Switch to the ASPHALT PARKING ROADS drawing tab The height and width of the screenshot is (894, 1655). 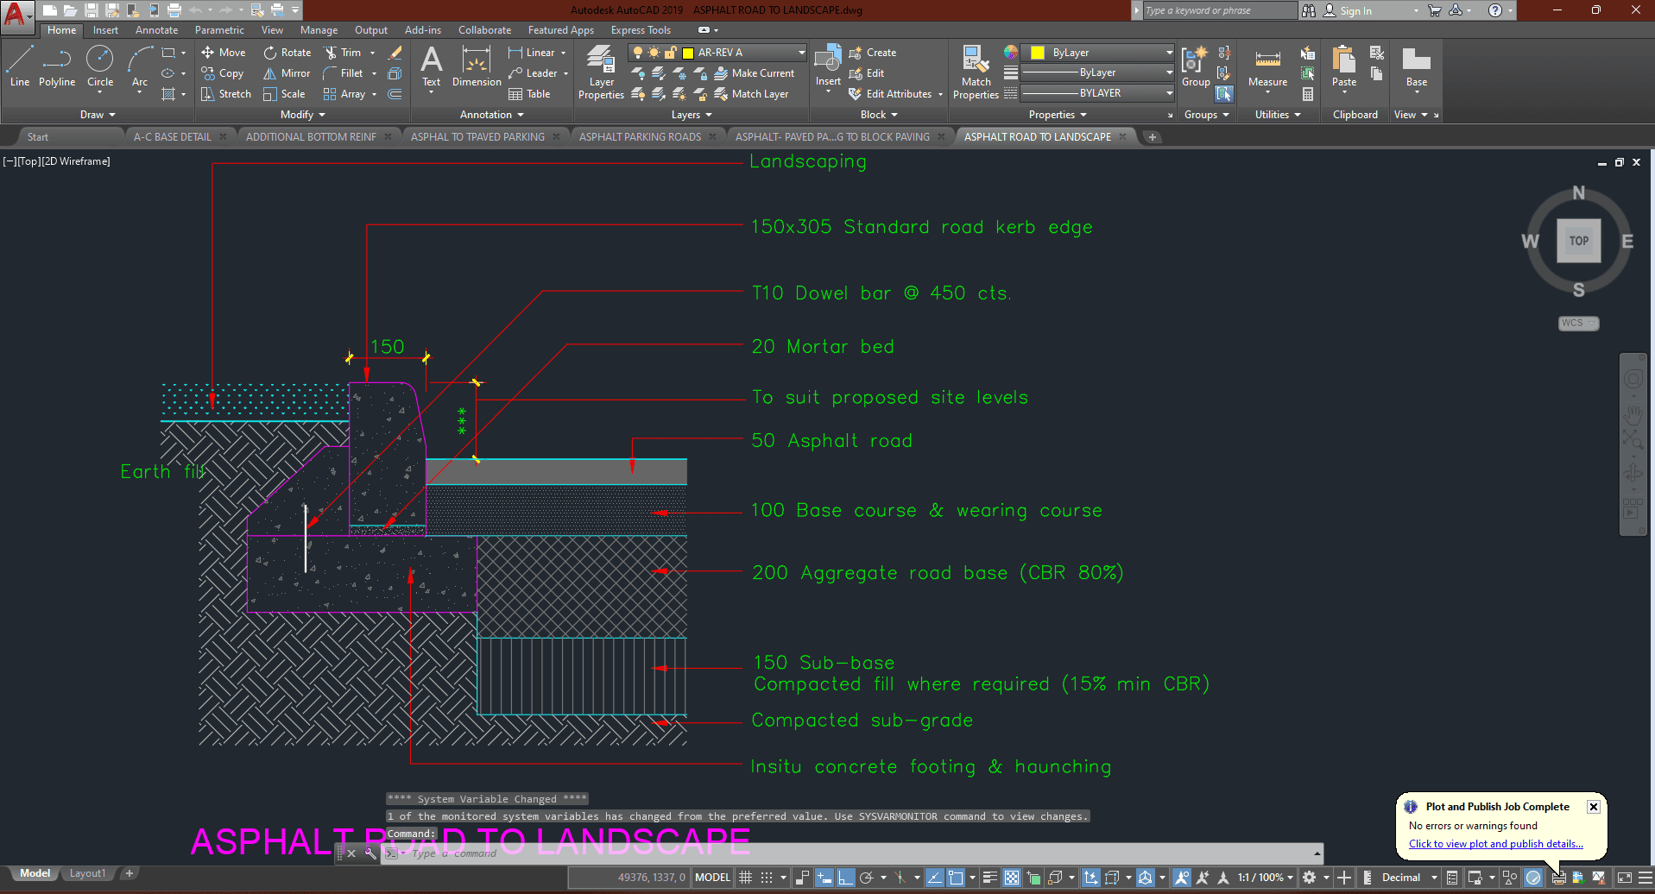[640, 136]
